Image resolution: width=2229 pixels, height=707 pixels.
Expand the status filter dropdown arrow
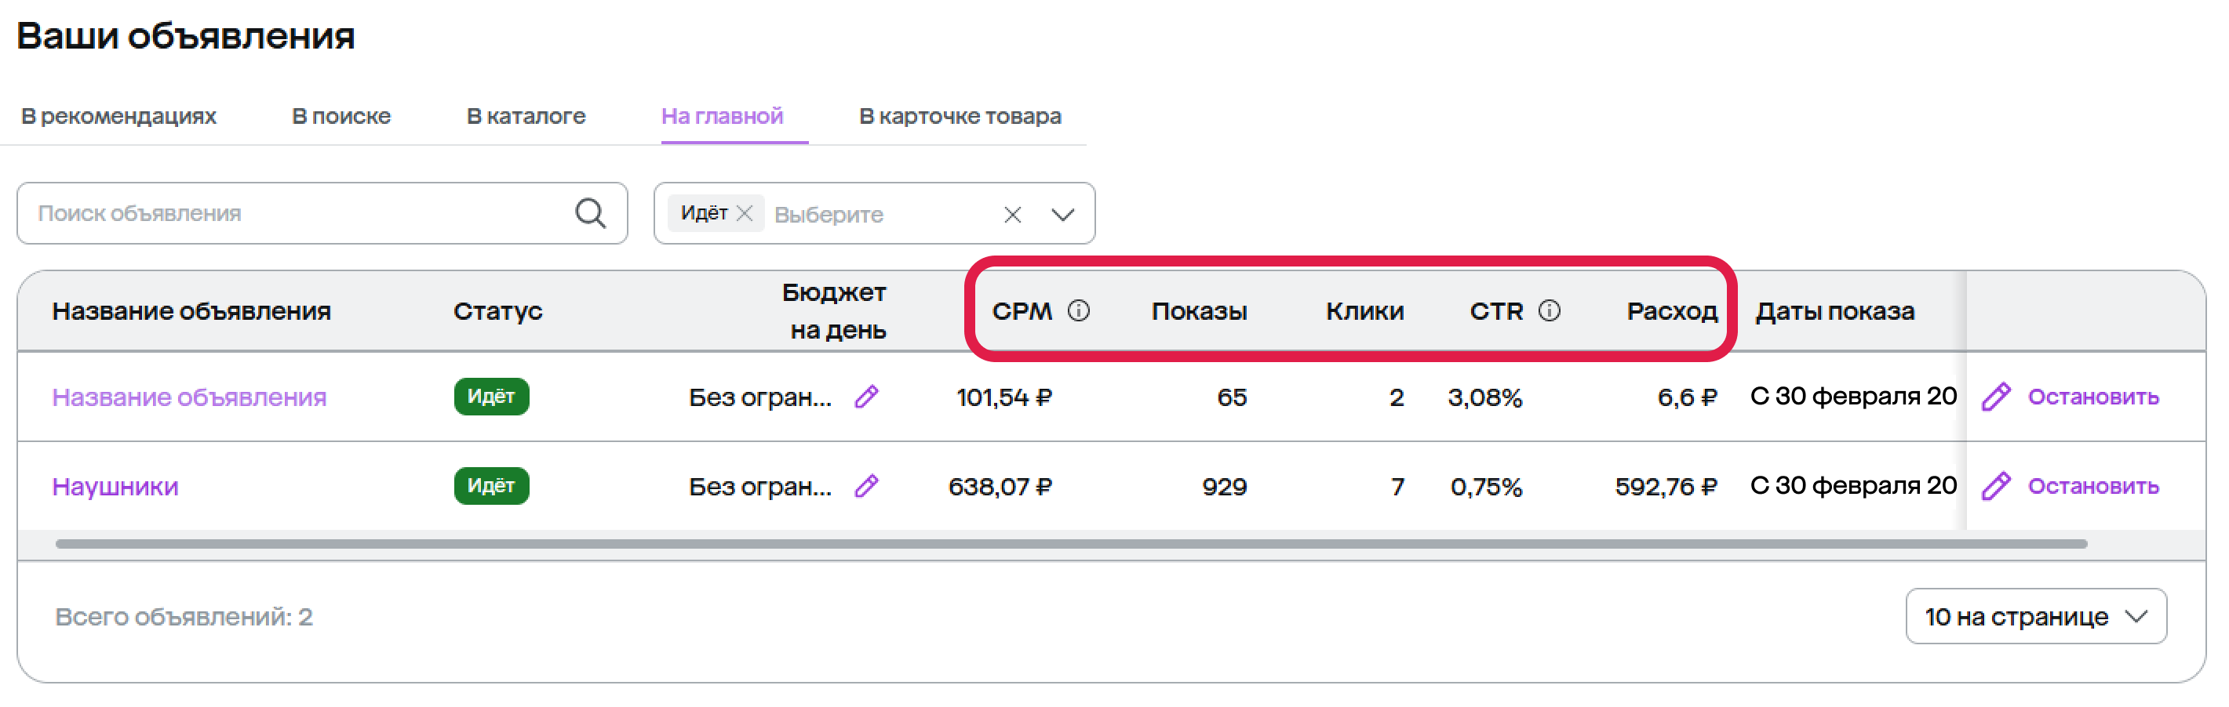(1062, 214)
